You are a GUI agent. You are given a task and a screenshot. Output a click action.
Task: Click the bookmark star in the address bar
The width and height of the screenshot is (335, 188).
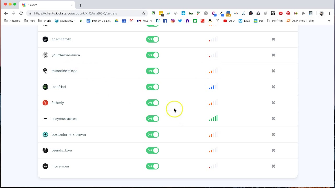tap(143, 13)
